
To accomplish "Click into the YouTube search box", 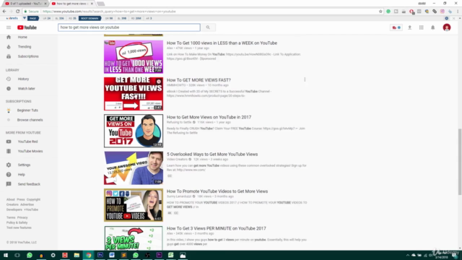I will click(x=129, y=27).
